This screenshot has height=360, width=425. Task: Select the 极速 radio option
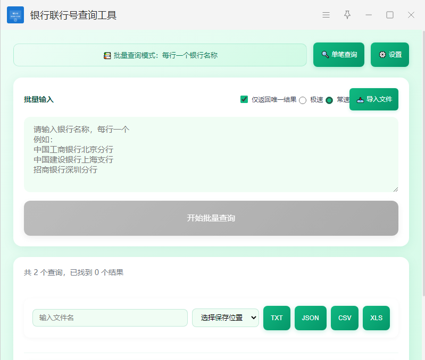pyautogui.click(x=303, y=100)
